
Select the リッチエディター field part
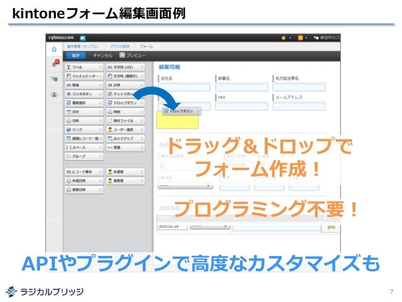(x=84, y=76)
